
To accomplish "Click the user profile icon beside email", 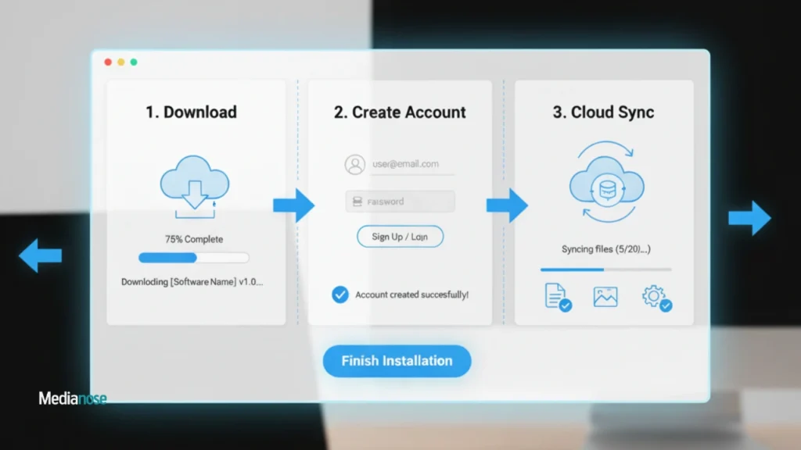I will click(x=355, y=165).
